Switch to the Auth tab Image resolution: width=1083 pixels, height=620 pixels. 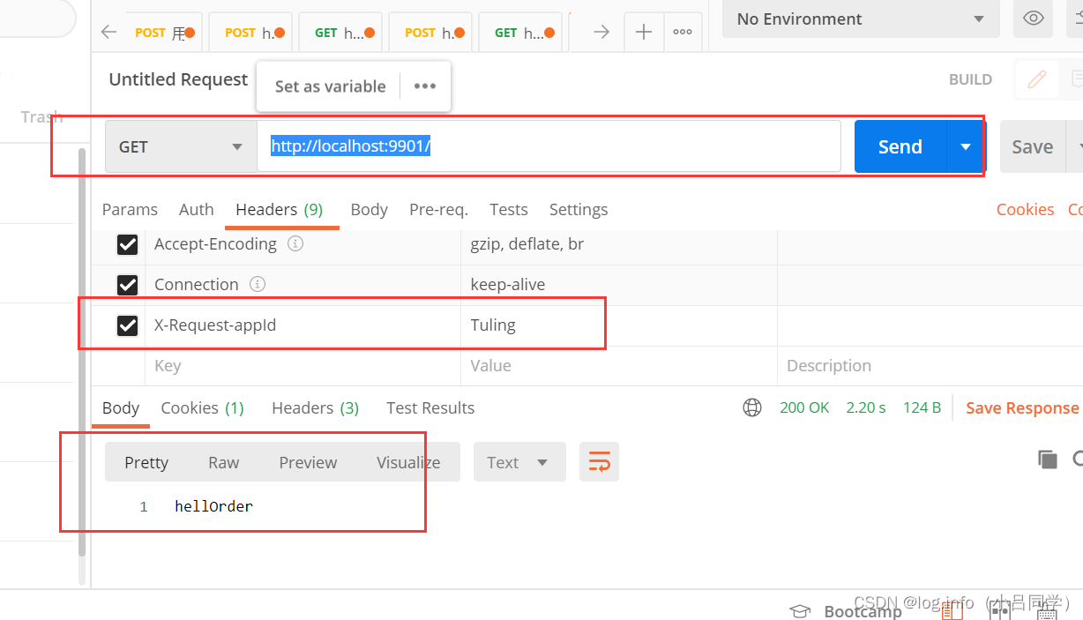(x=197, y=209)
